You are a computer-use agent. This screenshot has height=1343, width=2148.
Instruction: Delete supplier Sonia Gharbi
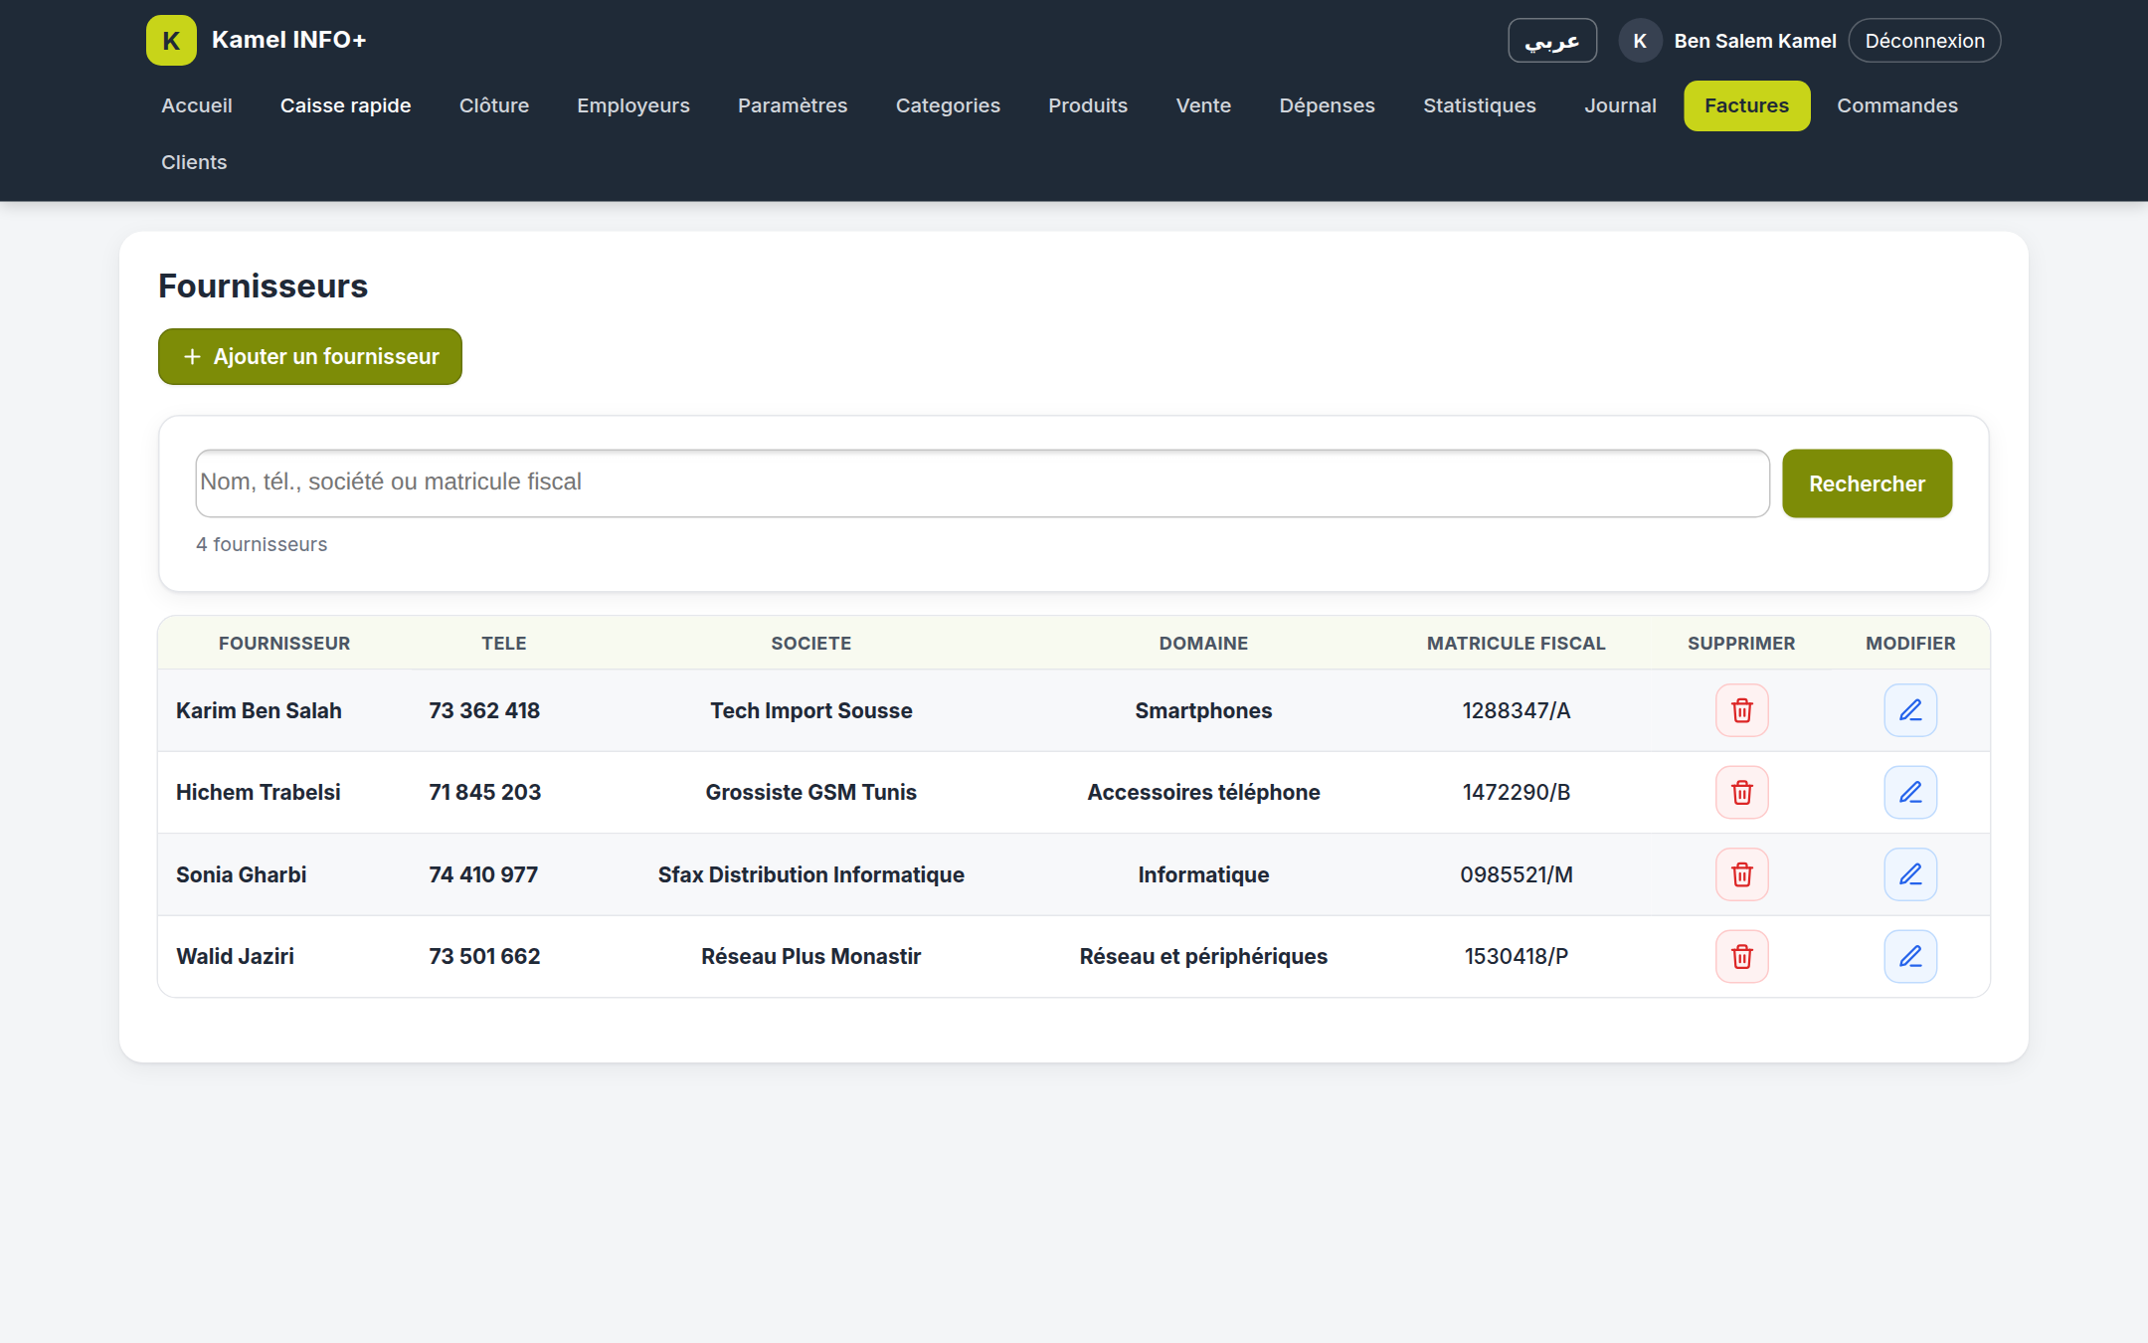[x=1741, y=874]
